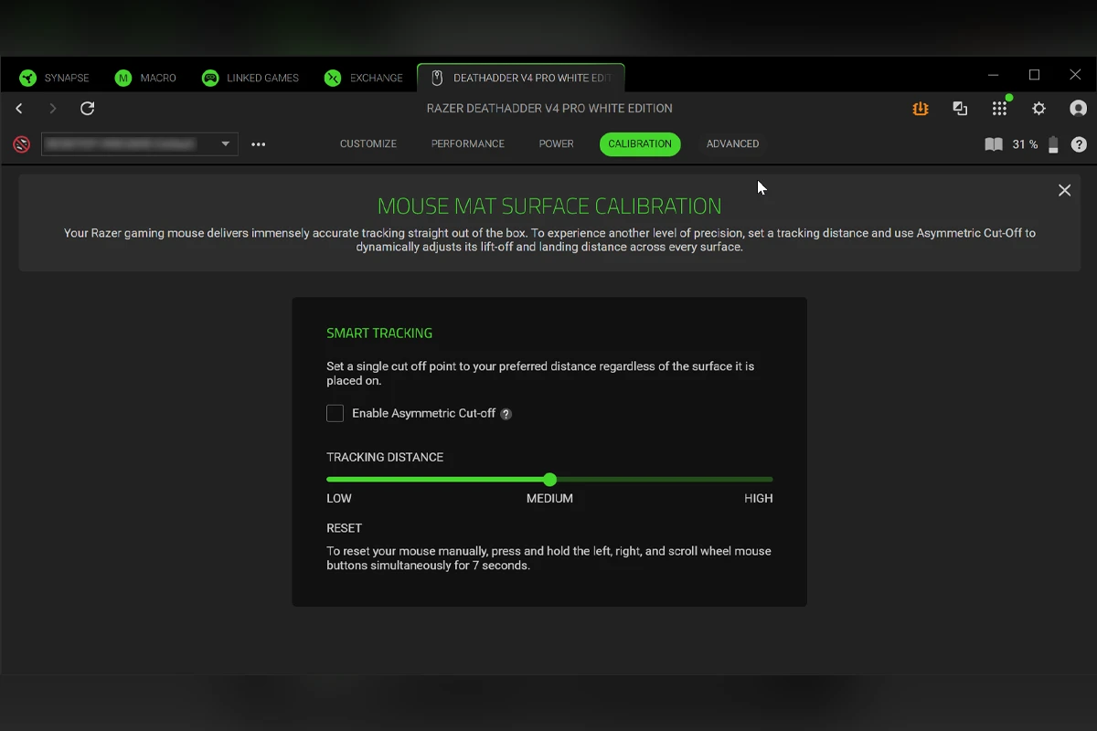Open the user account profile icon
Viewport: 1097px width, 731px height.
[1079, 109]
